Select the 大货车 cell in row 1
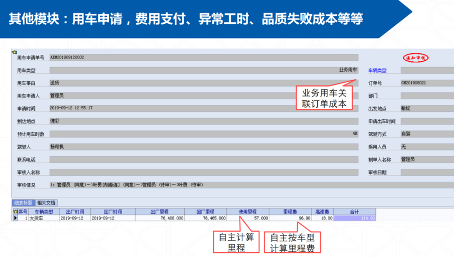Screen dimensions: 454x257 pos(44,218)
